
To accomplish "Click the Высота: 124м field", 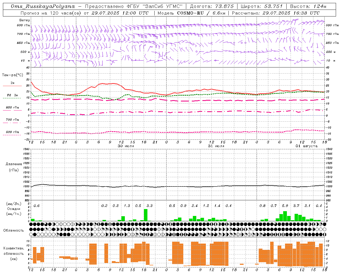I will click(308, 6).
